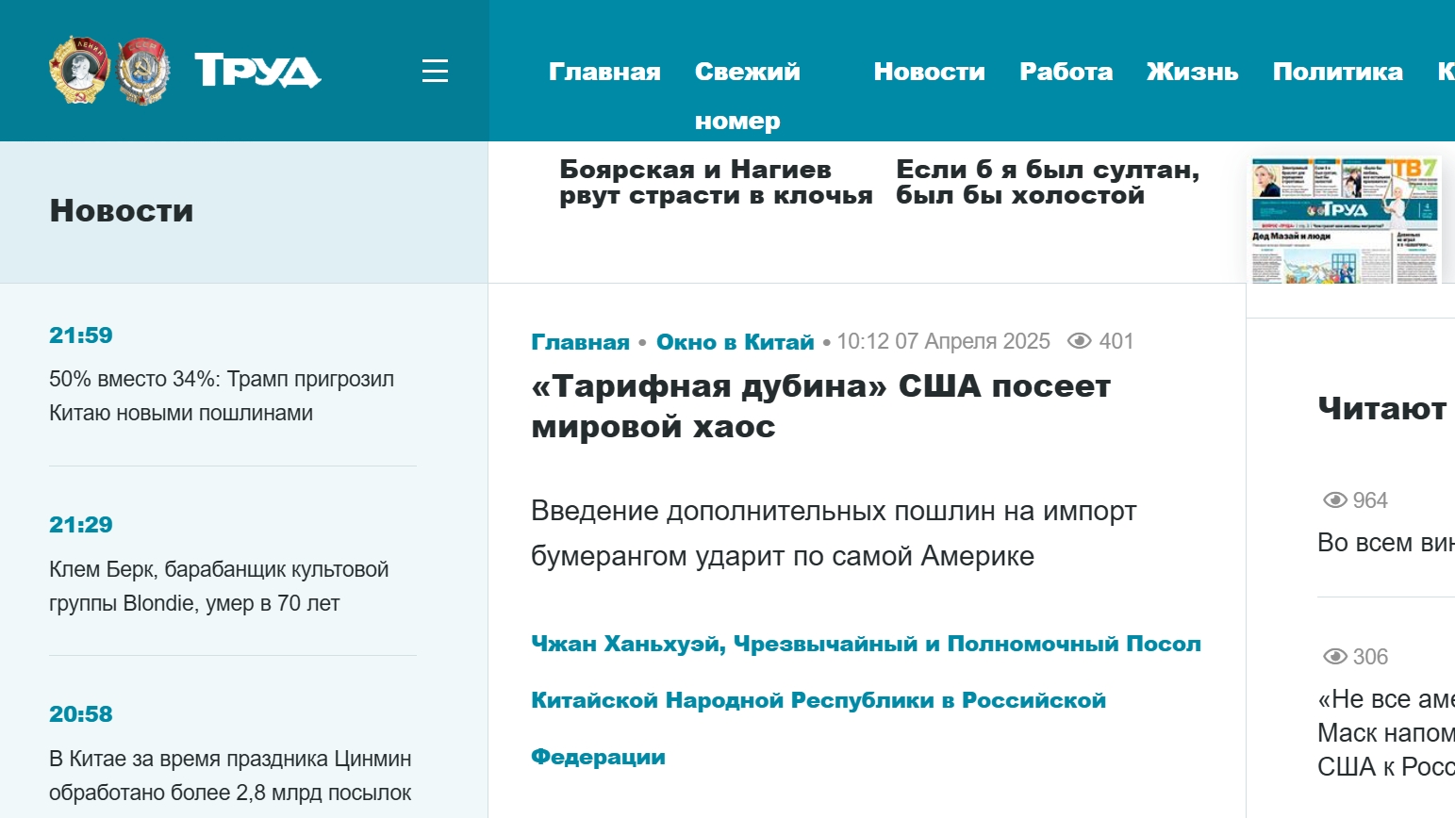Click the Lenin order medal icon

click(79, 70)
